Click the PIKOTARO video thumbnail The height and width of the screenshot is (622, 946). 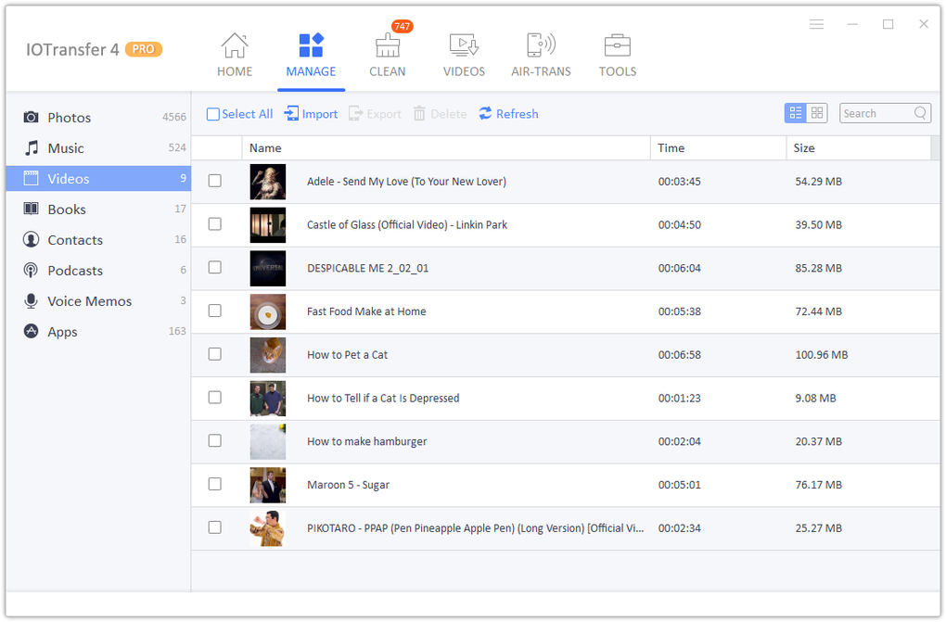click(x=268, y=528)
